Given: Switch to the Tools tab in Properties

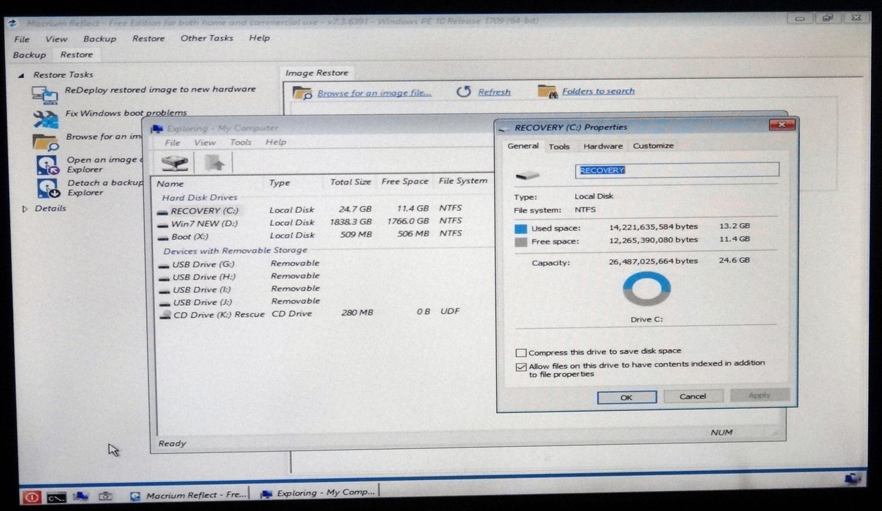Looking at the screenshot, I should click(559, 147).
